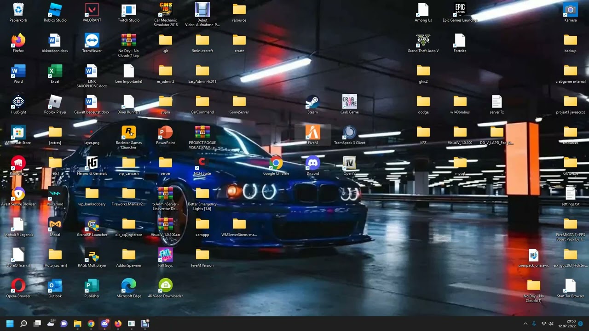The image size is (589, 331).
Task: Select the Heroes & Generals icon
Action: click(x=92, y=166)
